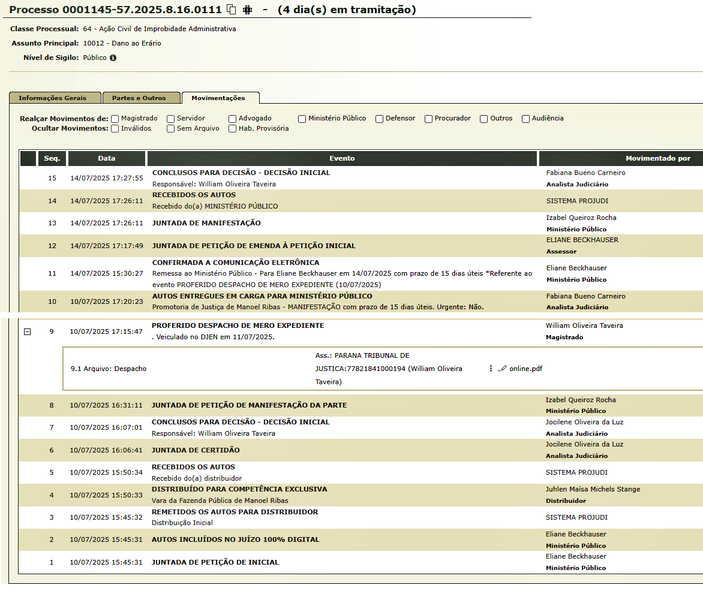Click CONFIRMADA A COMUNICAÇÃO ELETRÔNICA event
Viewport: 703px width, 591px height.
click(x=236, y=263)
